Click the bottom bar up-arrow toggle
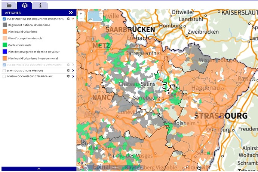 click(x=39, y=169)
